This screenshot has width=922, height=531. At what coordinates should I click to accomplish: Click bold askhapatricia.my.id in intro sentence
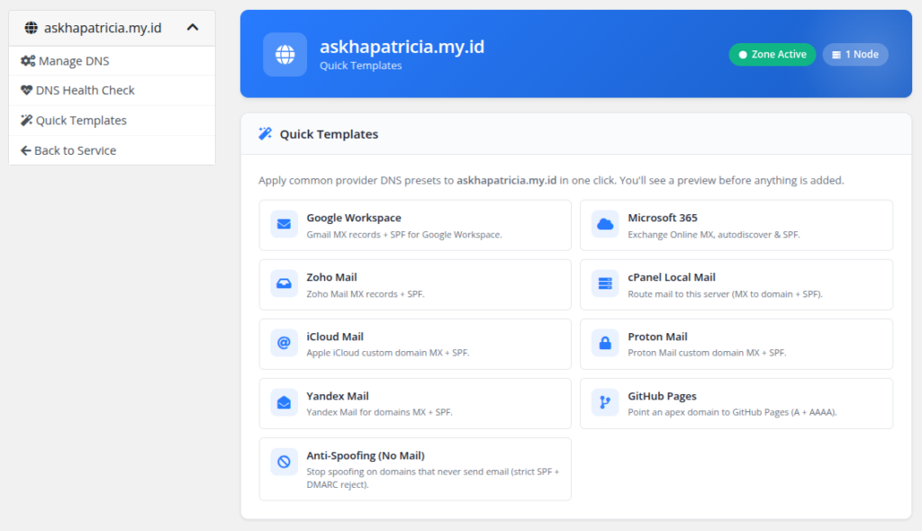506,180
